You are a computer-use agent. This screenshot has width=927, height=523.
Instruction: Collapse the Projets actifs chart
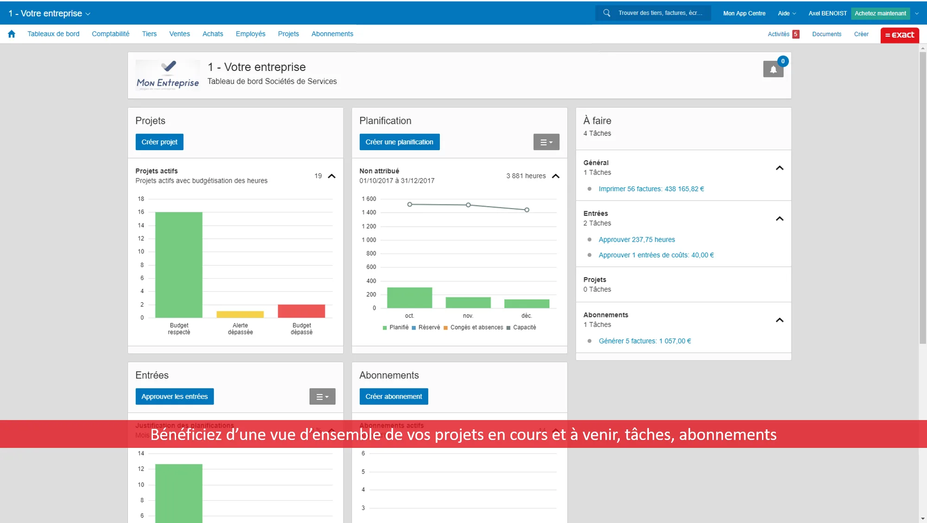pyautogui.click(x=331, y=176)
